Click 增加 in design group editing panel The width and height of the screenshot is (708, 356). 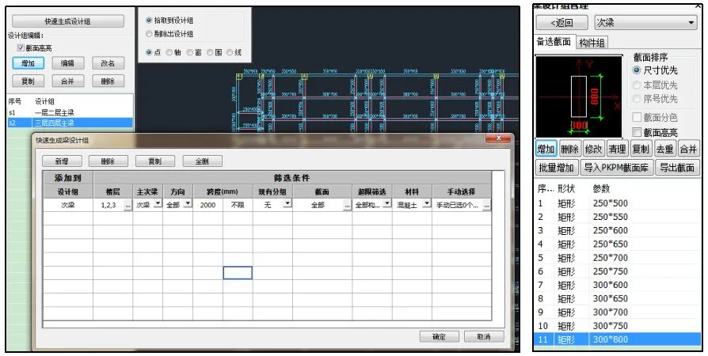[x=28, y=63]
